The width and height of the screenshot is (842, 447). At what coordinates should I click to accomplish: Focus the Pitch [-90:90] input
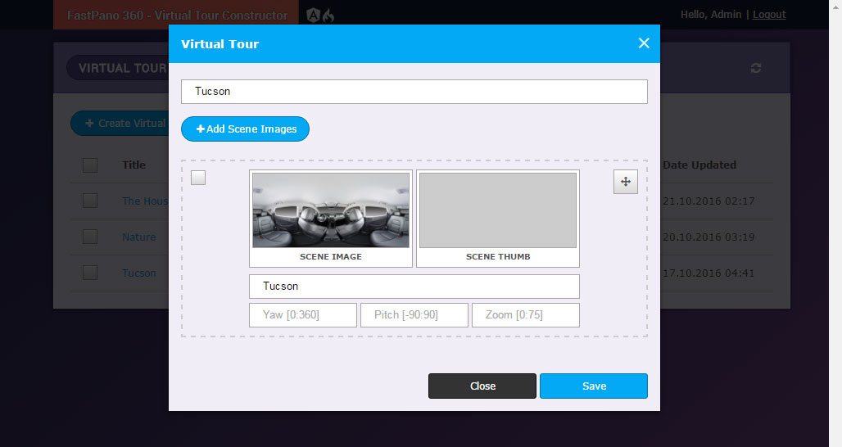pos(414,315)
